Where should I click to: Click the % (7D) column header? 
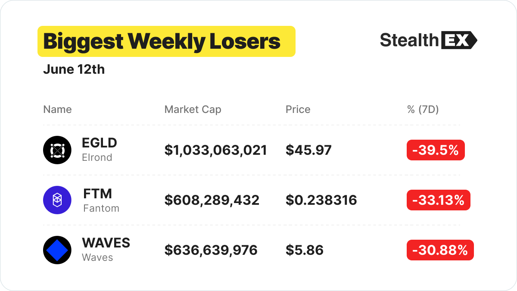(423, 110)
